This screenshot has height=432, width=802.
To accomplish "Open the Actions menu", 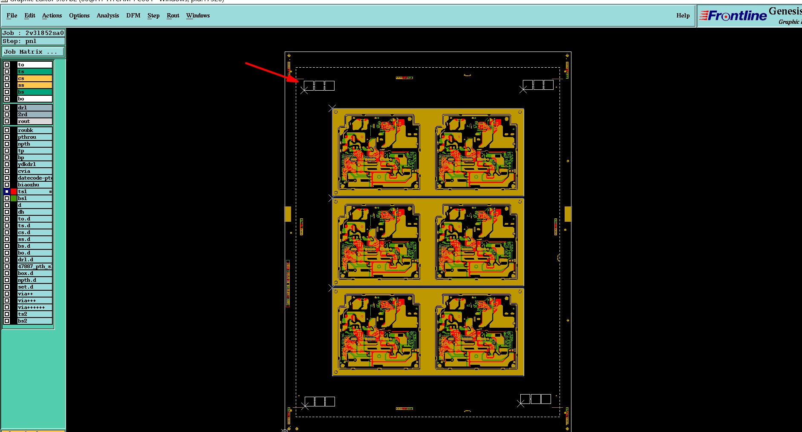I will pyautogui.click(x=52, y=15).
